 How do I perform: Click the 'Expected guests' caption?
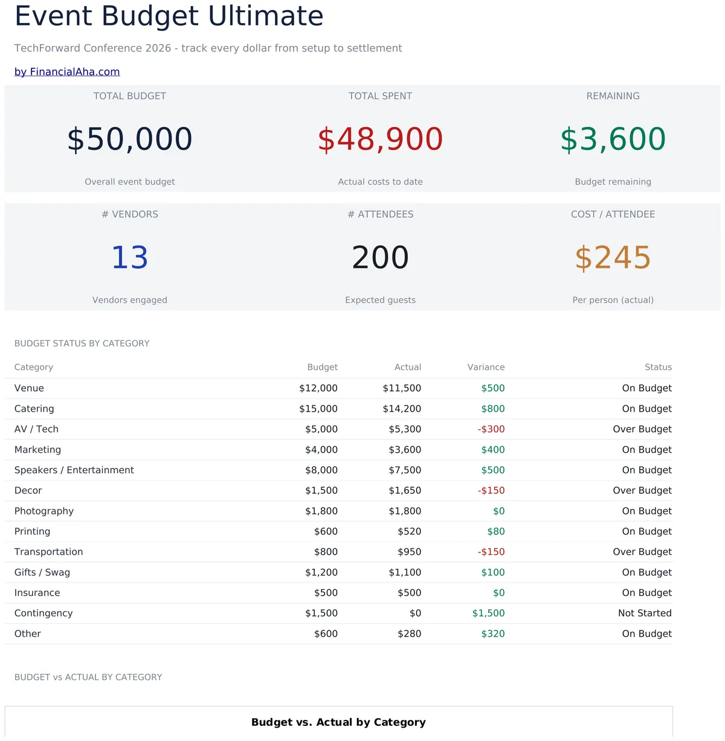pos(381,300)
